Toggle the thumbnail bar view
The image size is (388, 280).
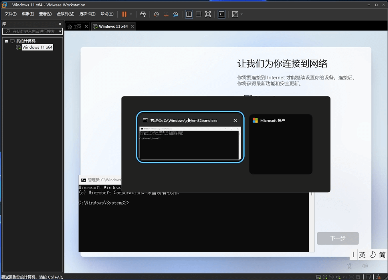pyautogui.click(x=198, y=14)
